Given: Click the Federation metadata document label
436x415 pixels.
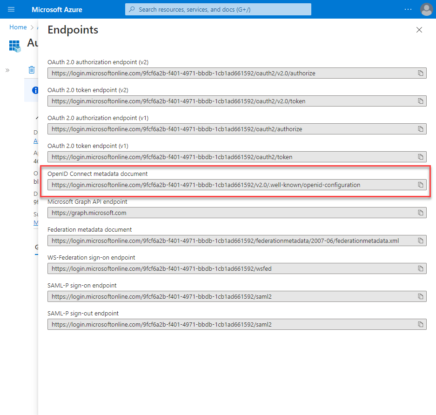Looking at the screenshot, I should point(89,229).
